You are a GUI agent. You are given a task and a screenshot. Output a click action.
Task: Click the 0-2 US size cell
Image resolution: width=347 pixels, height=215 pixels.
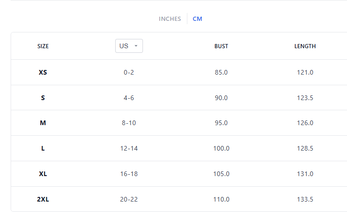click(x=129, y=72)
